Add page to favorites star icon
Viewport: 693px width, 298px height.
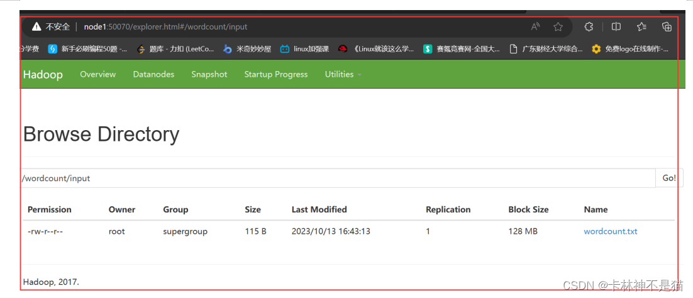(x=558, y=27)
